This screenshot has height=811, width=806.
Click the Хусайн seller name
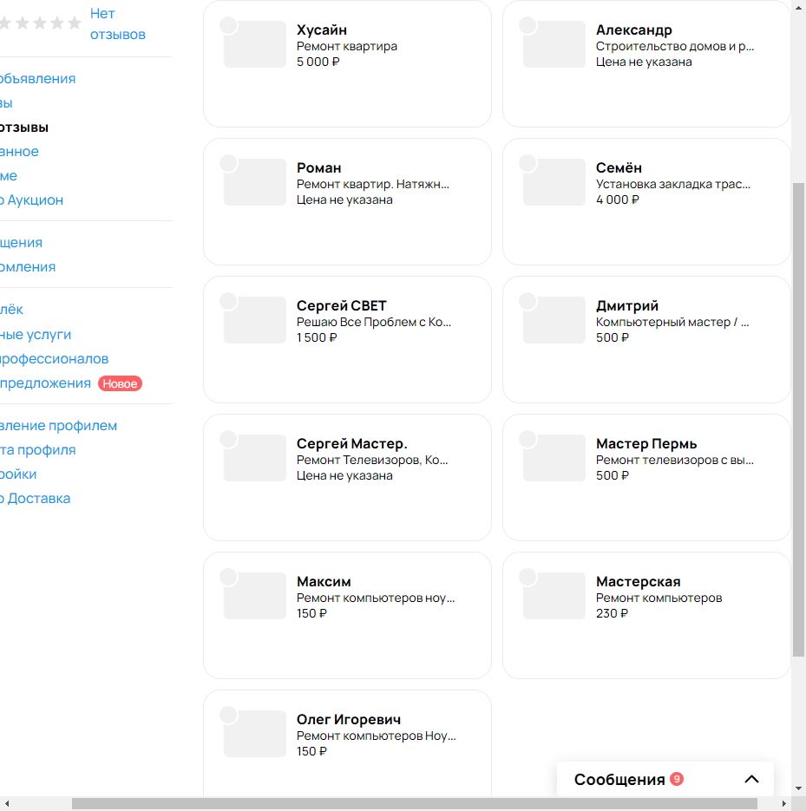tap(322, 30)
